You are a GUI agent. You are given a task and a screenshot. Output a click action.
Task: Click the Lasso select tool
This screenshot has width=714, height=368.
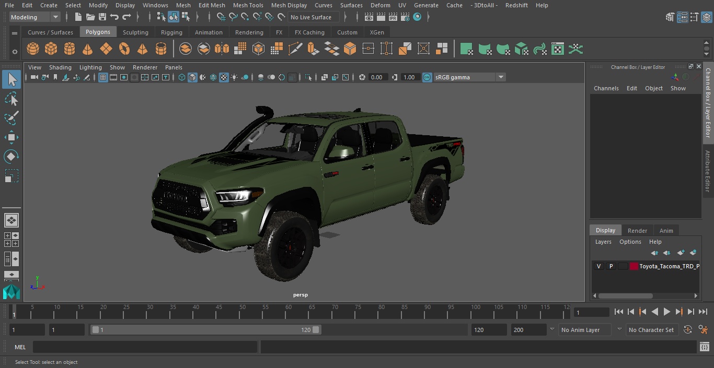tap(11, 99)
